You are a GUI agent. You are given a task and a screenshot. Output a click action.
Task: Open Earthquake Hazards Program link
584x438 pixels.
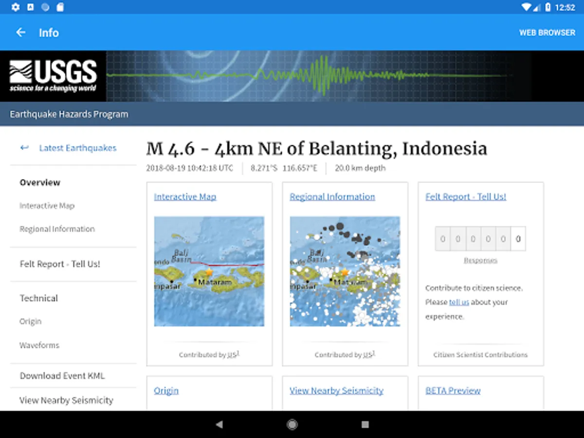coord(69,114)
